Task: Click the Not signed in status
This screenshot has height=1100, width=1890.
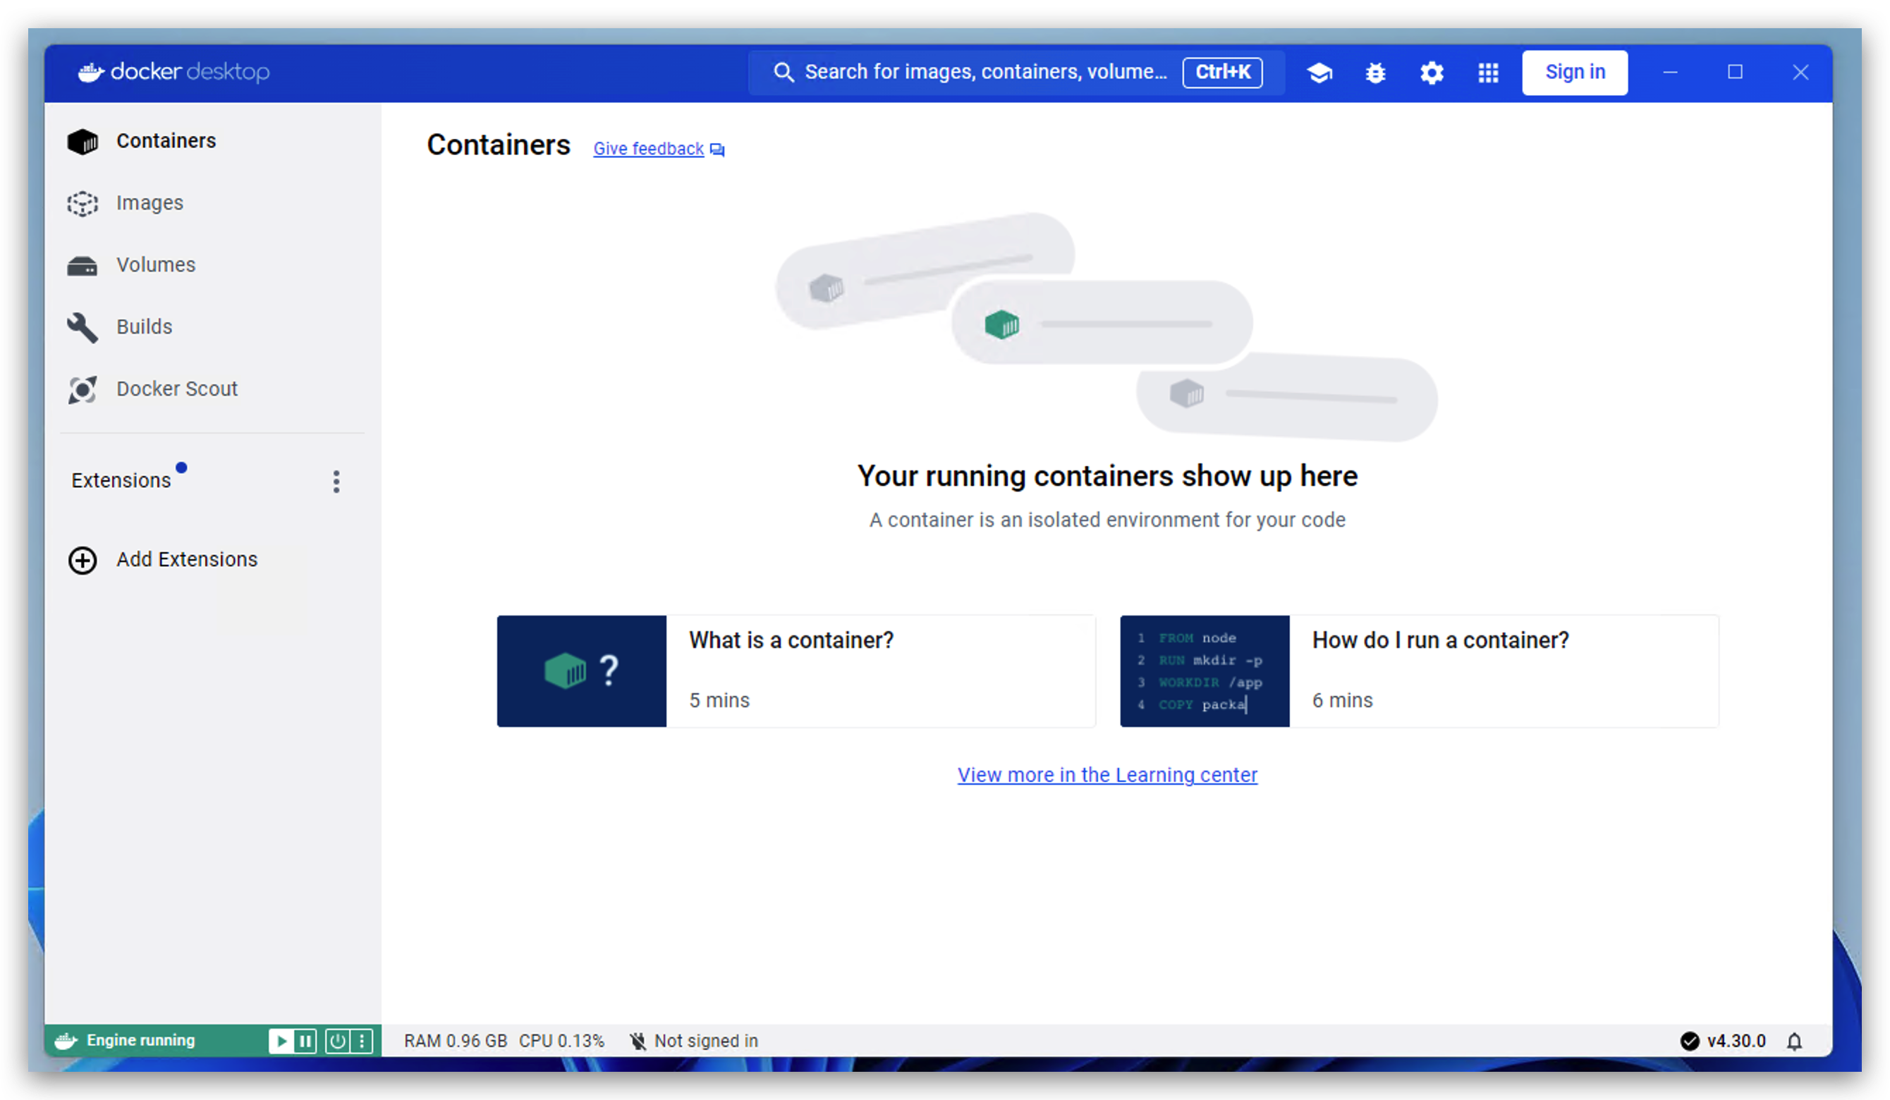Action: click(706, 1041)
